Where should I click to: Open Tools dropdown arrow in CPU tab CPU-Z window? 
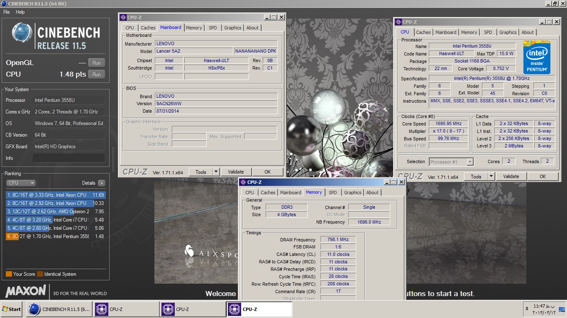pos(491,176)
